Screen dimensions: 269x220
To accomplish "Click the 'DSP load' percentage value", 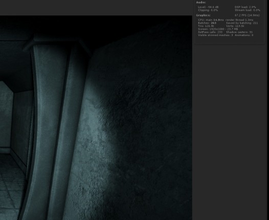I will (x=245, y=7).
